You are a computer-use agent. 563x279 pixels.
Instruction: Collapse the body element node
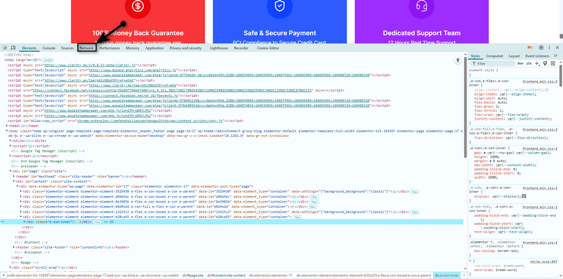(7, 130)
